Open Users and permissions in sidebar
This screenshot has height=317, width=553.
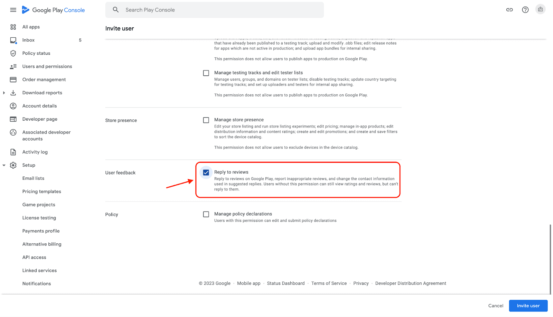(x=47, y=66)
